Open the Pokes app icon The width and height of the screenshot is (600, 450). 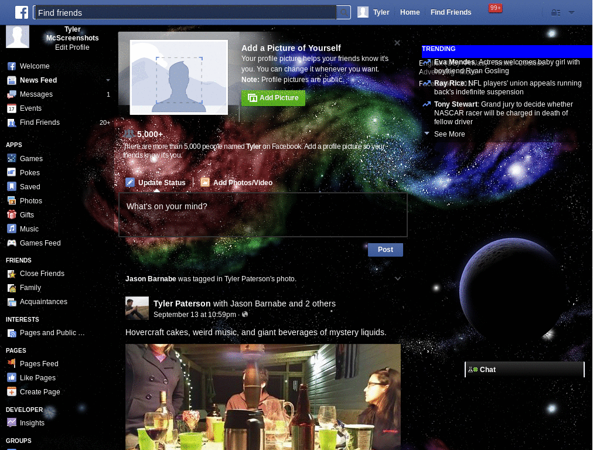click(x=12, y=173)
